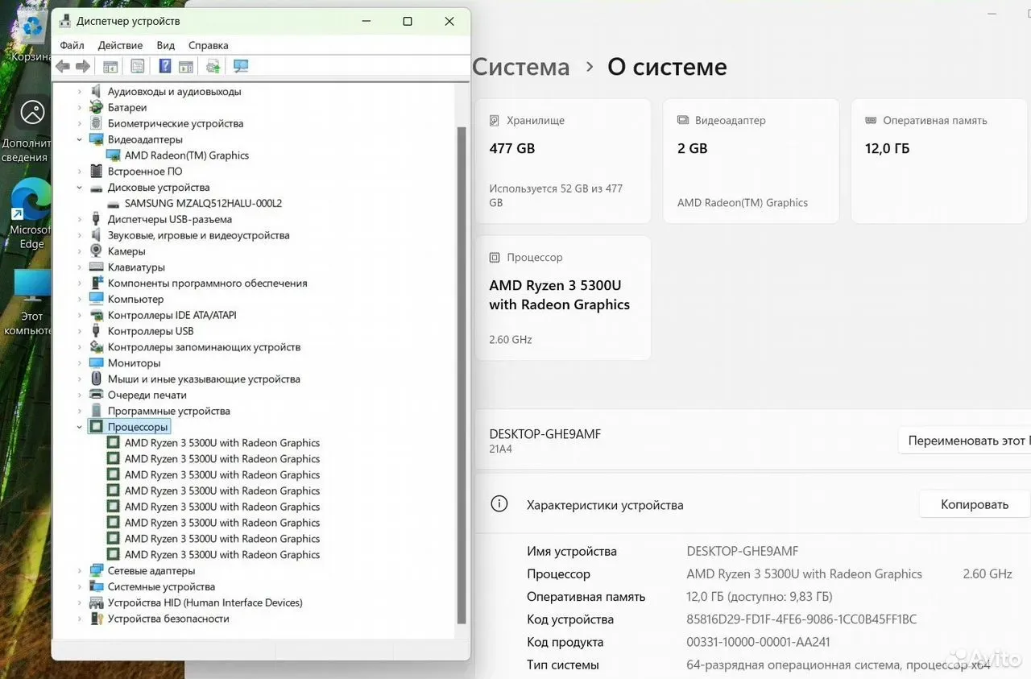The width and height of the screenshot is (1031, 679).
Task: Open the Вид menu
Action: pyautogui.click(x=165, y=45)
